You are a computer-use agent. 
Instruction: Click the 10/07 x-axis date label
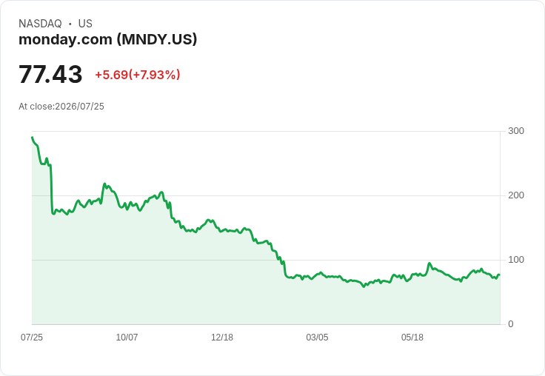pyautogui.click(x=127, y=337)
